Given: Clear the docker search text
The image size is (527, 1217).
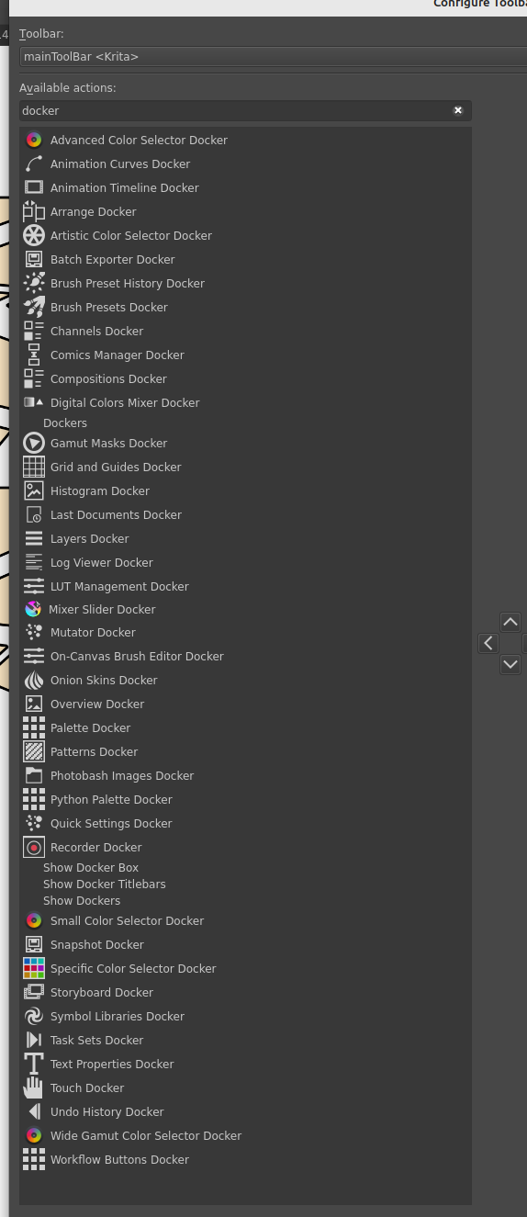Looking at the screenshot, I should click(458, 110).
